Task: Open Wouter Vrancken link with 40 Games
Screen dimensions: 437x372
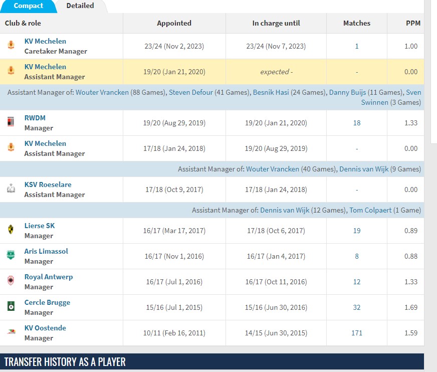Action: coord(273,169)
